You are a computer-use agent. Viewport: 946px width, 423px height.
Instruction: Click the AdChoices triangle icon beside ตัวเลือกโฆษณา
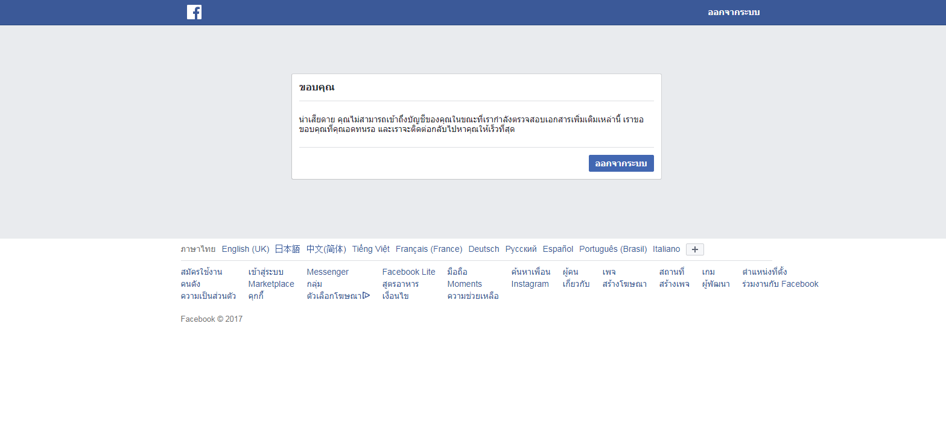tap(366, 295)
